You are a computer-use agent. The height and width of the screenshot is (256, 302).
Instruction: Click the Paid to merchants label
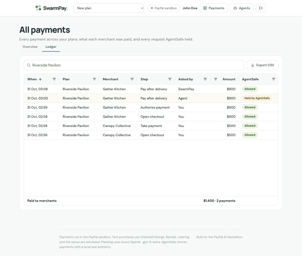click(x=42, y=201)
